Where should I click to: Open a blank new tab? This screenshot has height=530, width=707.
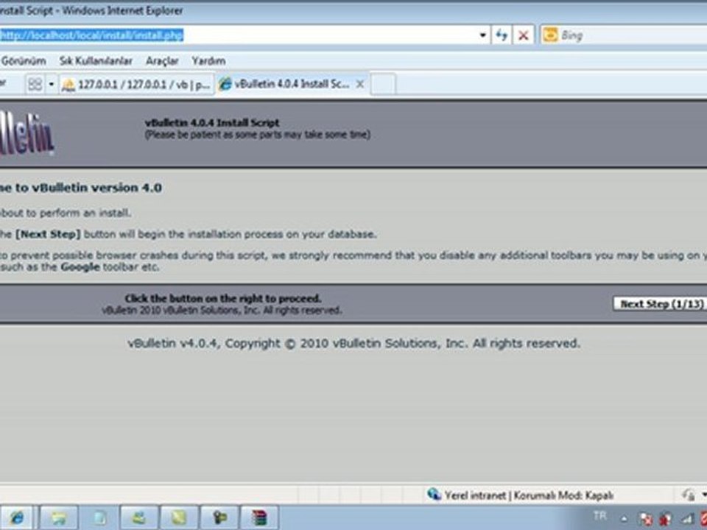383,85
